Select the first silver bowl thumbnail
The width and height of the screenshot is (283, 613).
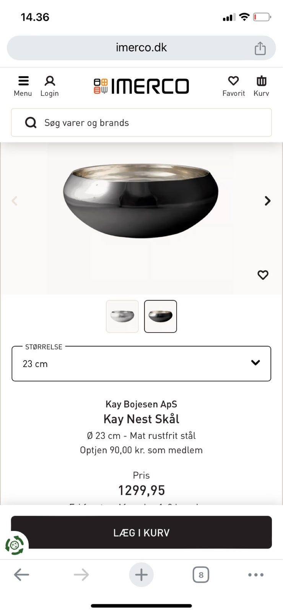[122, 316]
